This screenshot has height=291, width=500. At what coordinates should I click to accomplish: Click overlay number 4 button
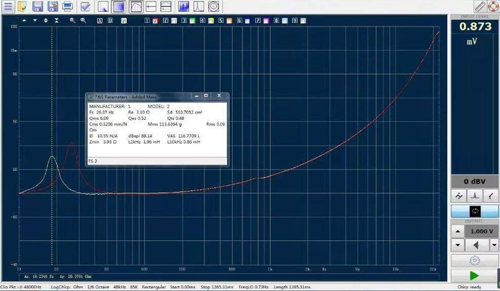click(x=203, y=21)
